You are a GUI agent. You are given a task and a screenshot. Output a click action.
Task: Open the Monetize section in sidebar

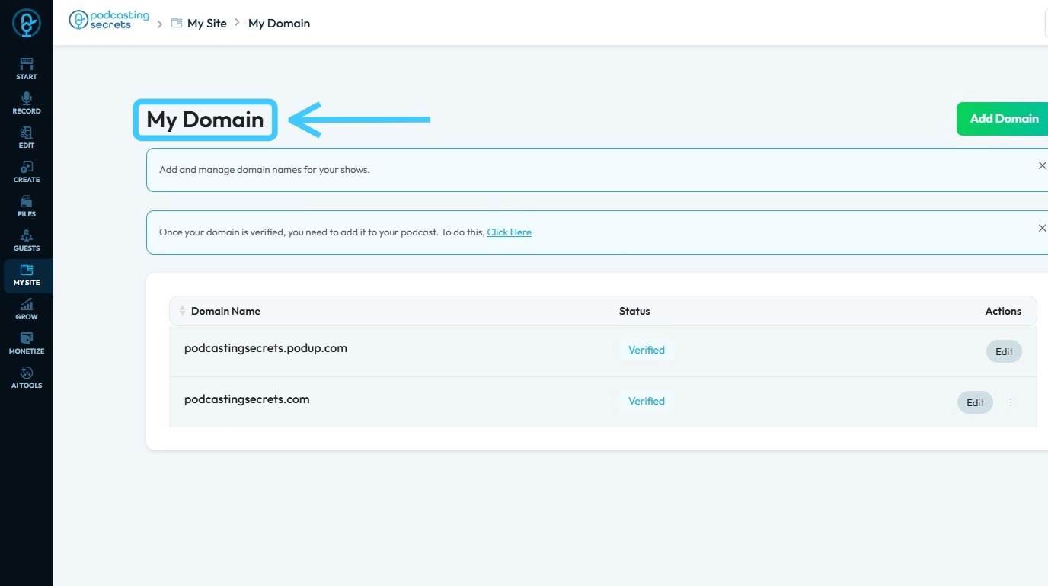click(27, 343)
